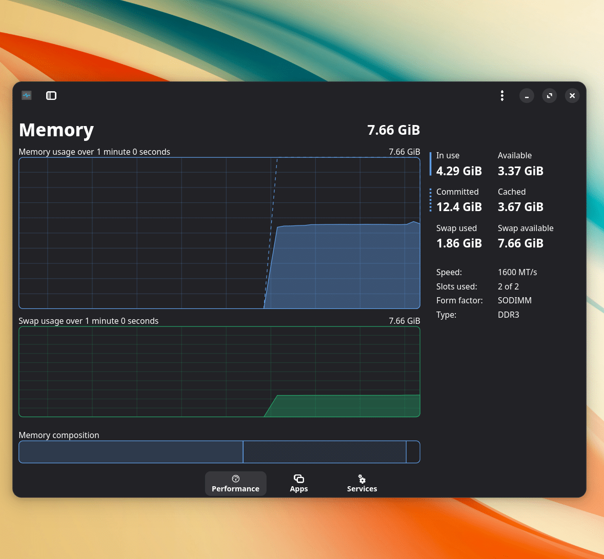Maximize the Memory monitor window

pos(550,96)
